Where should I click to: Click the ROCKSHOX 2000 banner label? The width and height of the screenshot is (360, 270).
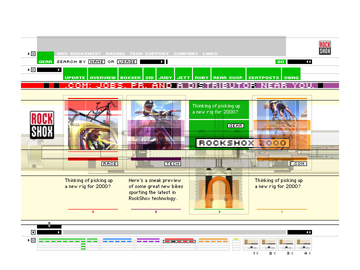tap(242, 143)
